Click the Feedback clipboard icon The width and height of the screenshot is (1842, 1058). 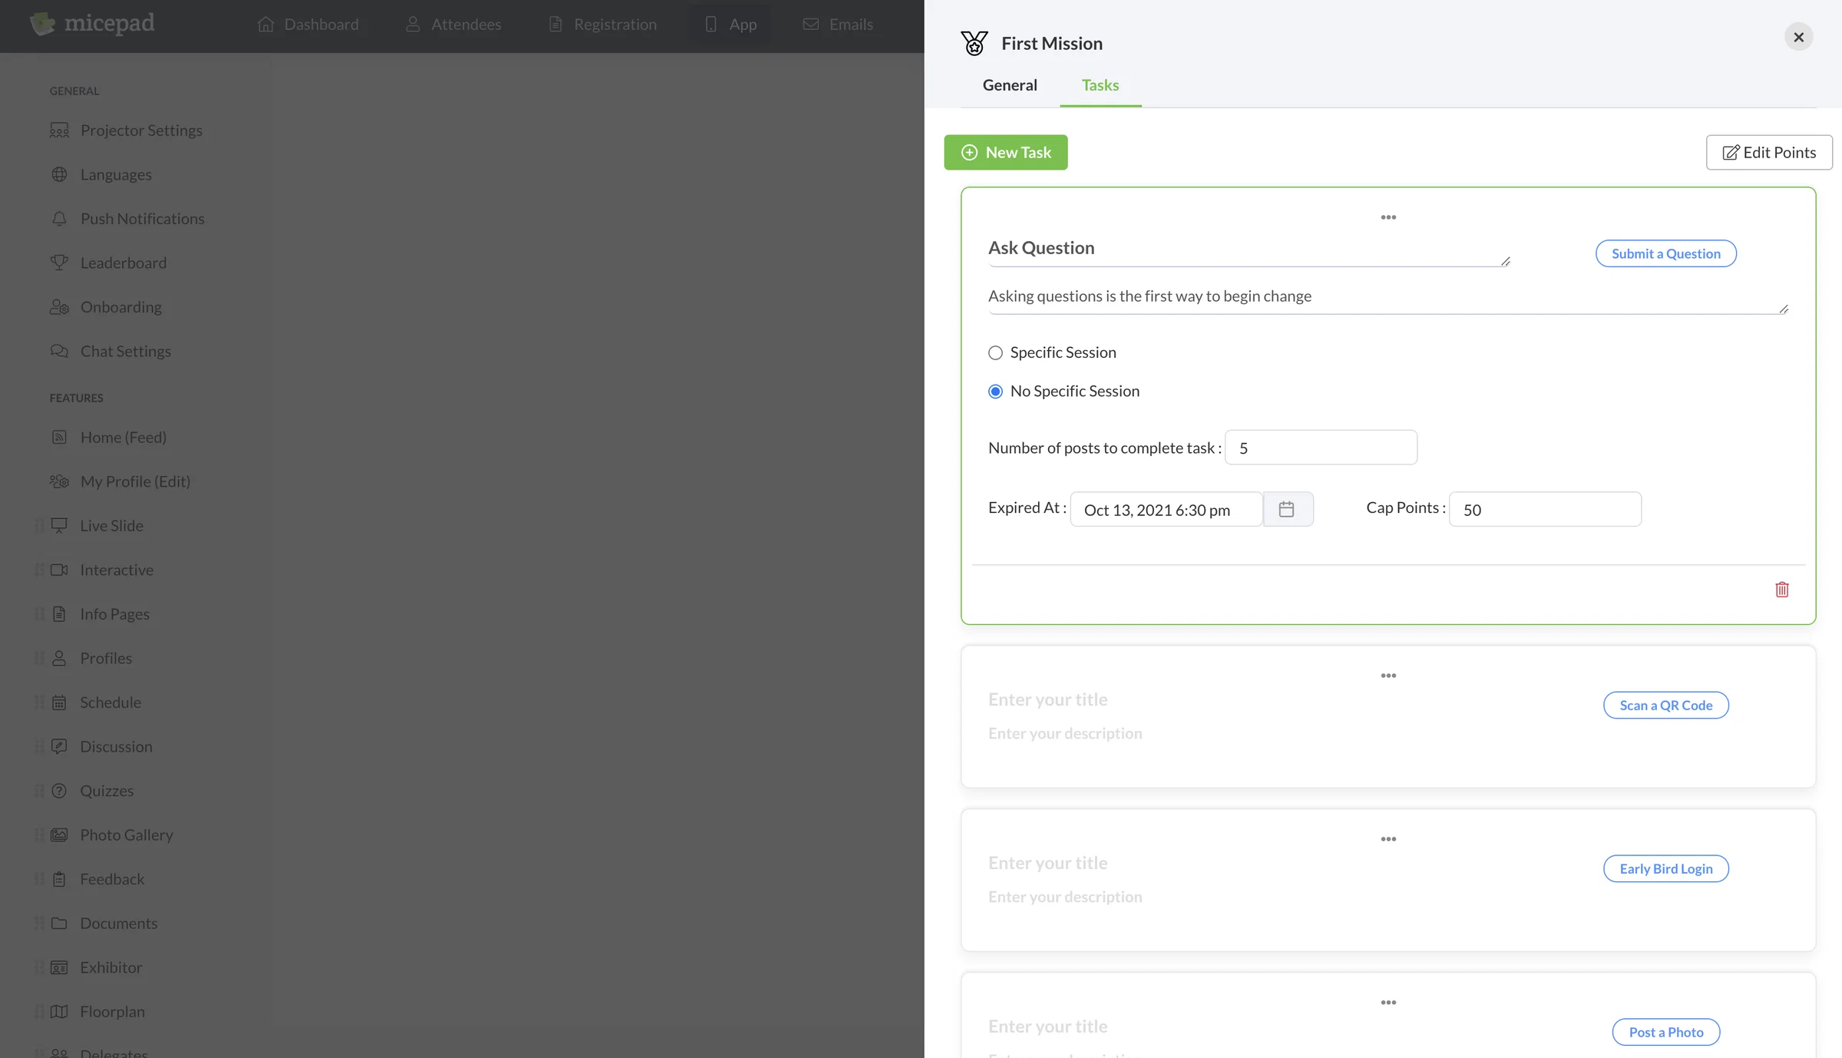coord(59,879)
